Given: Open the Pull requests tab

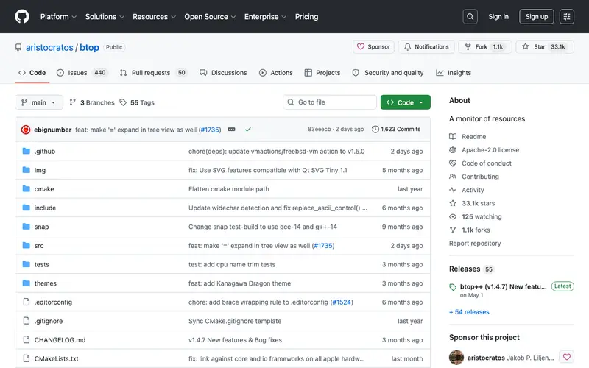Looking at the screenshot, I should point(153,73).
